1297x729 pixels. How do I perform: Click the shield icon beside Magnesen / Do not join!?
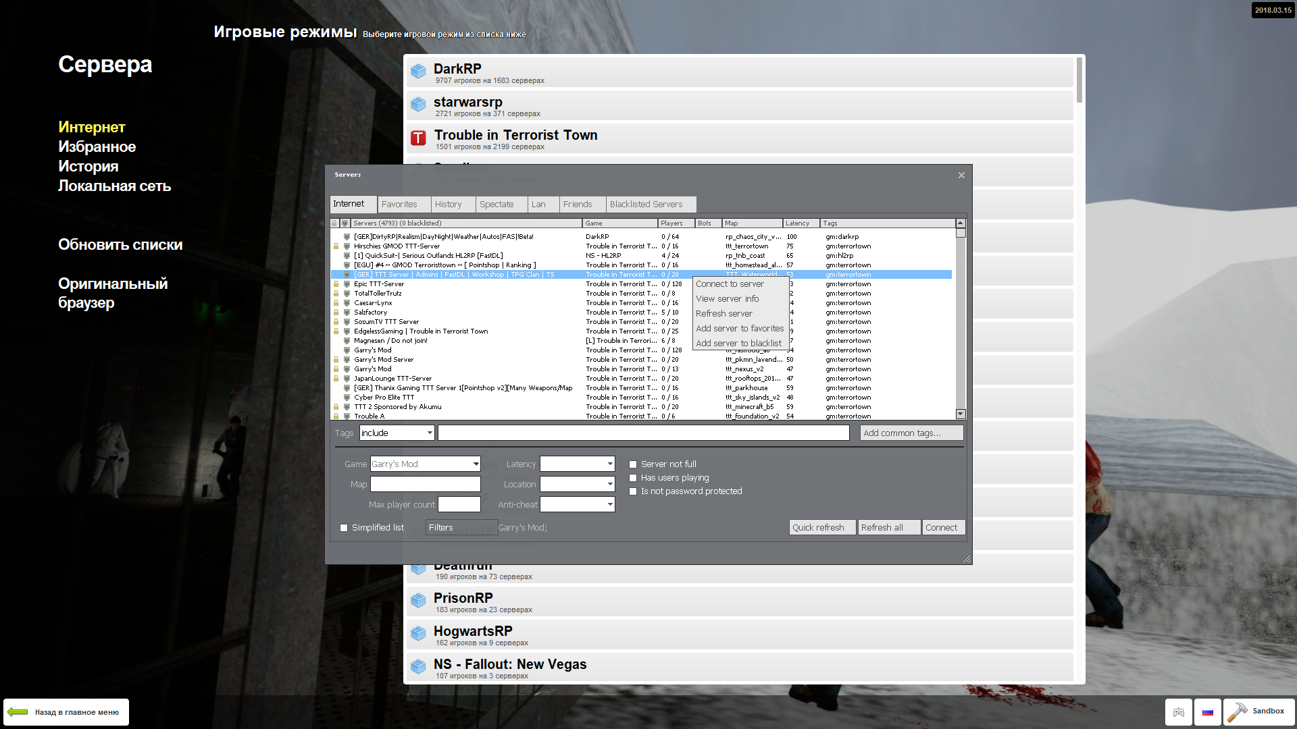pos(347,341)
